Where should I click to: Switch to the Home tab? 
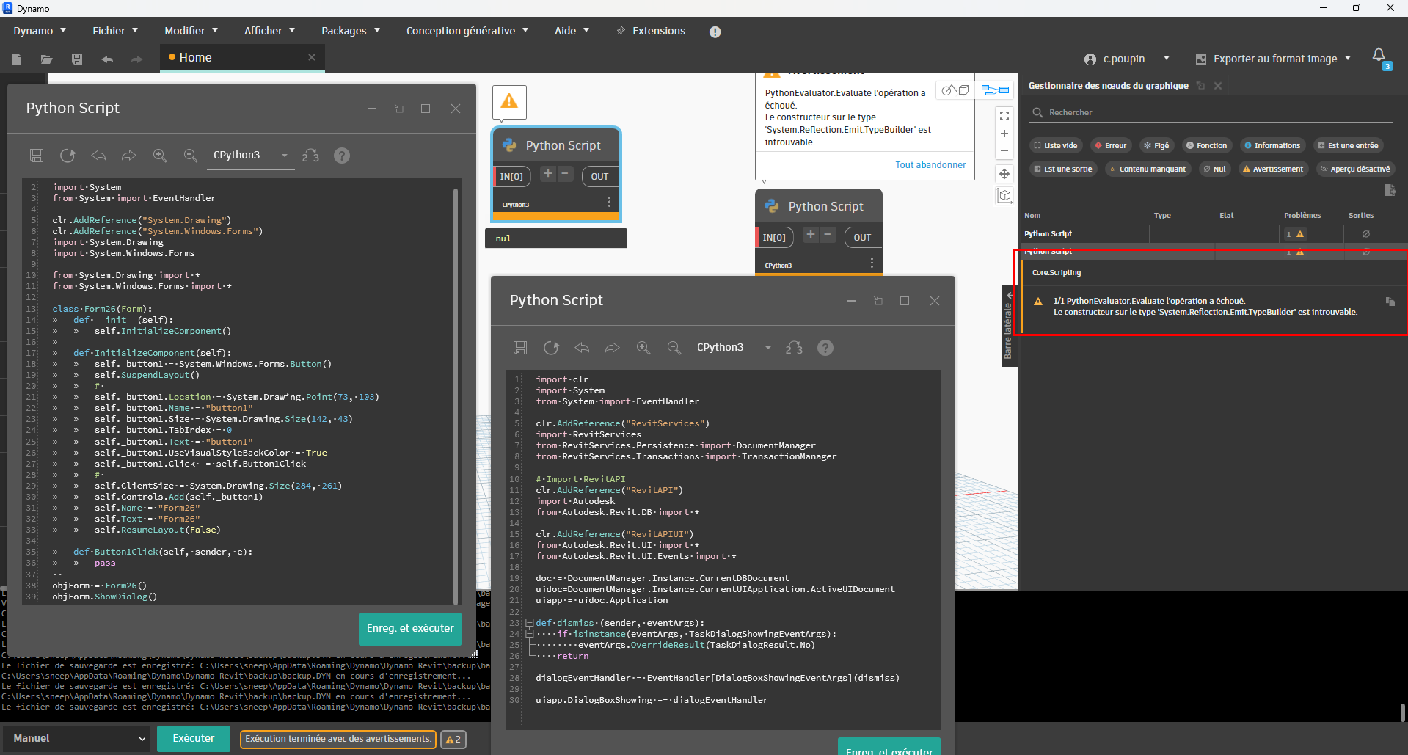coord(195,57)
